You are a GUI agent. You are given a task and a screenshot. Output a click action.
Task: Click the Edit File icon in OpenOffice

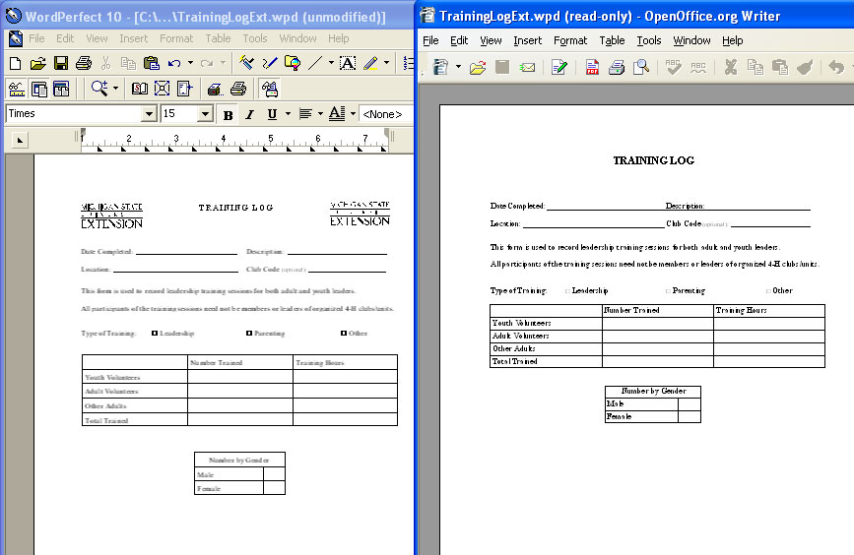pyautogui.click(x=558, y=67)
